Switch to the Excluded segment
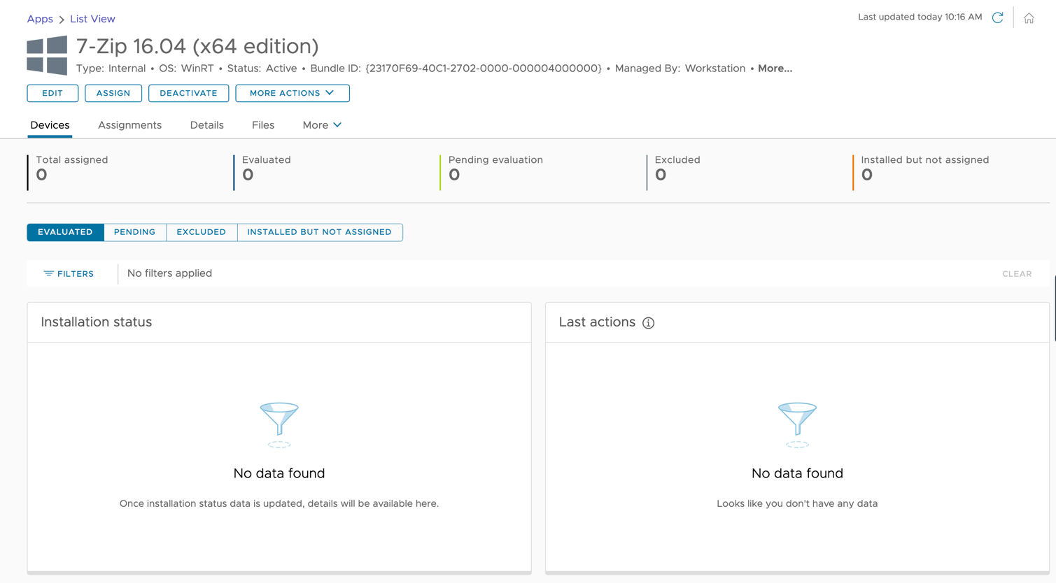Image resolution: width=1056 pixels, height=583 pixels. pyautogui.click(x=201, y=232)
